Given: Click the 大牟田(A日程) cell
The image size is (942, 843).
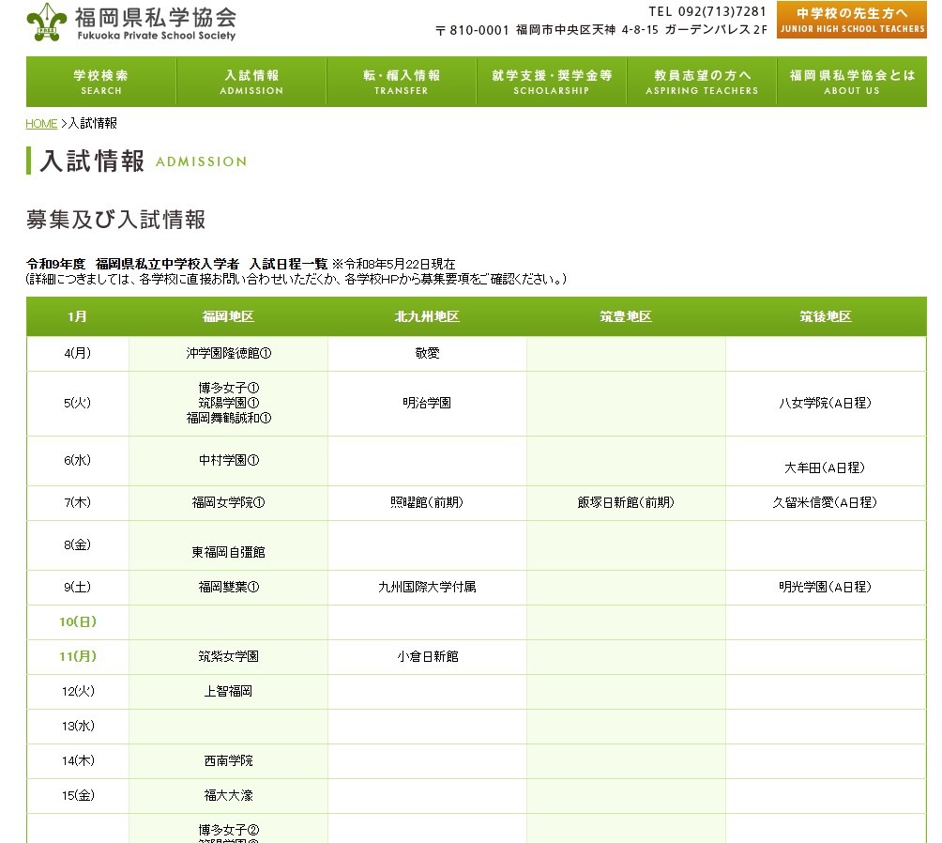Looking at the screenshot, I should 826,461.
